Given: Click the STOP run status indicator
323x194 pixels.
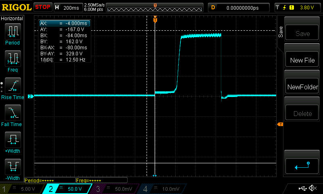Looking at the screenshot, I should coord(42,7).
